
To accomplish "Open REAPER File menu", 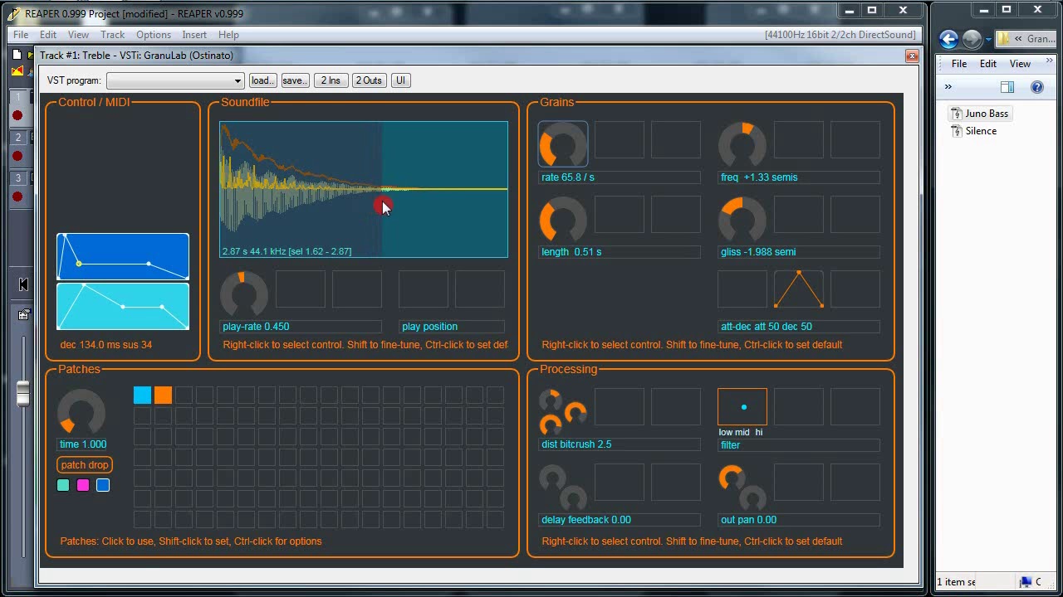I will (21, 35).
